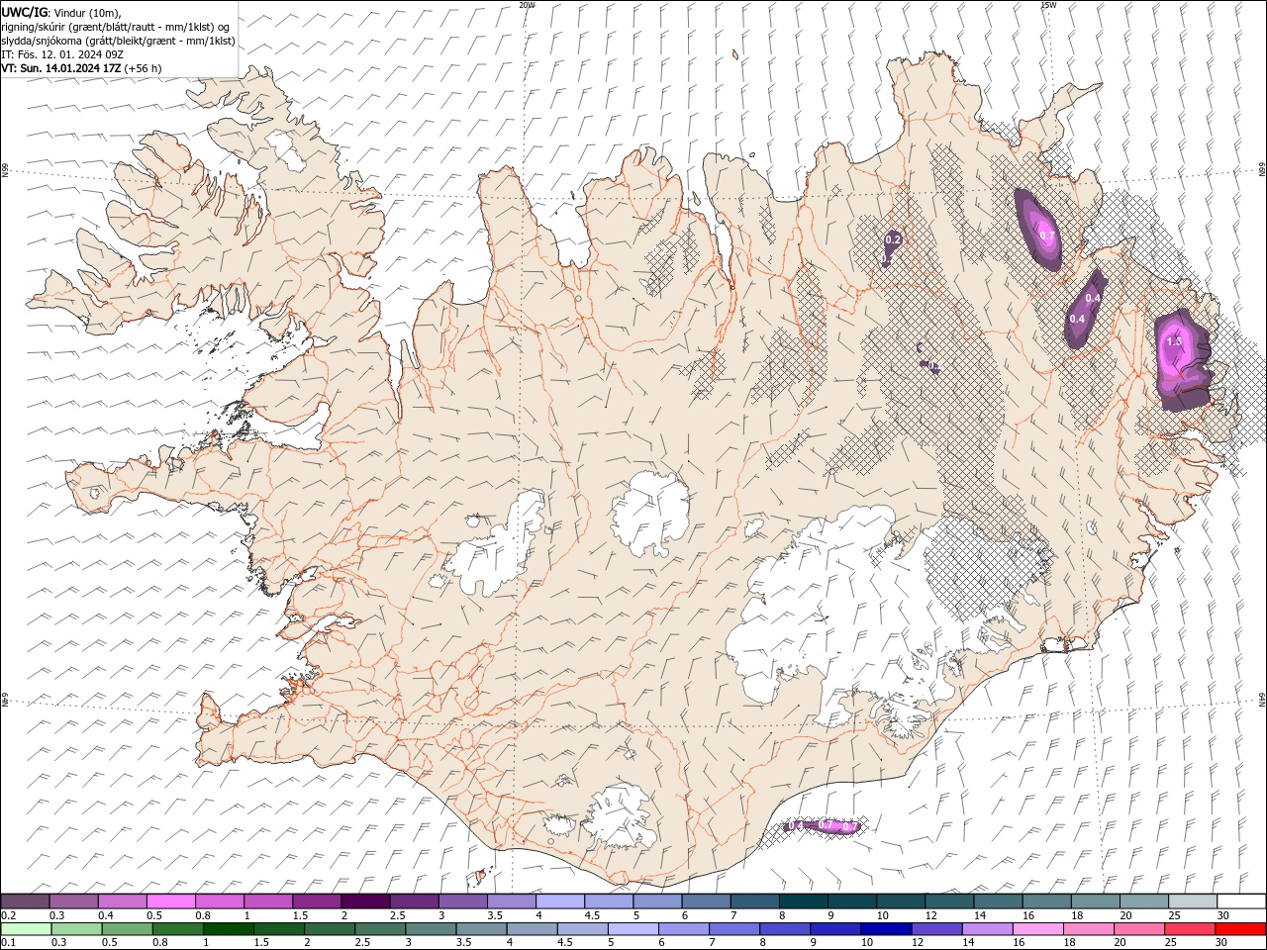Pick the lavender 4 snow scale swatch
The image size is (1267, 950).
coord(560,902)
